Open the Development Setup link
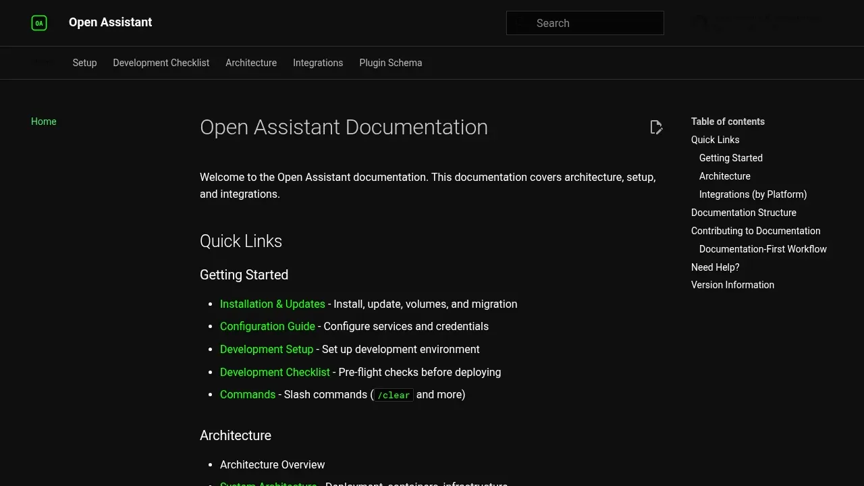The height and width of the screenshot is (486, 864). (x=267, y=349)
